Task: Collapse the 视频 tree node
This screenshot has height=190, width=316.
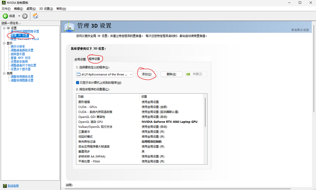Action: coord(4,73)
